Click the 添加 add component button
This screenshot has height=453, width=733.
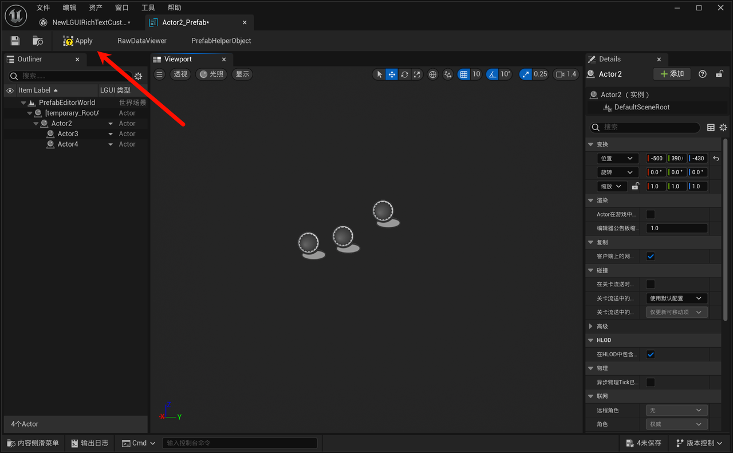tap(672, 74)
